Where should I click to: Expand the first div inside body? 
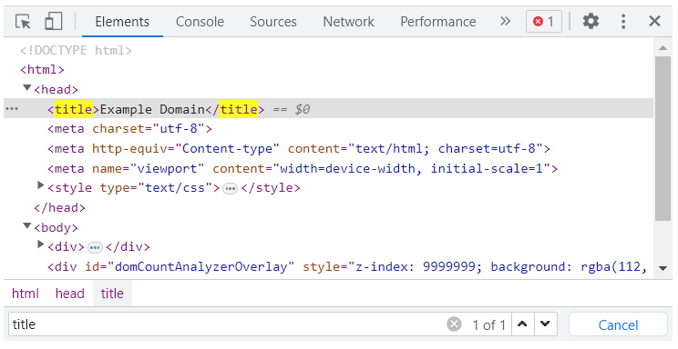point(41,244)
